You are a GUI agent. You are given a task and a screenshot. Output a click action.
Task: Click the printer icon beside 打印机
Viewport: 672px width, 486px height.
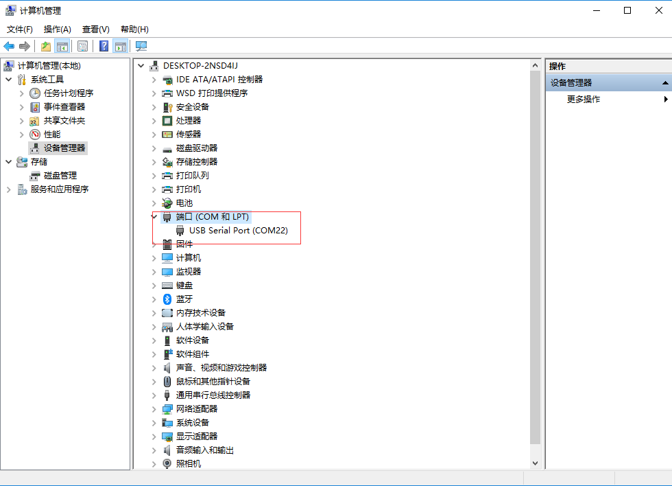click(x=167, y=189)
